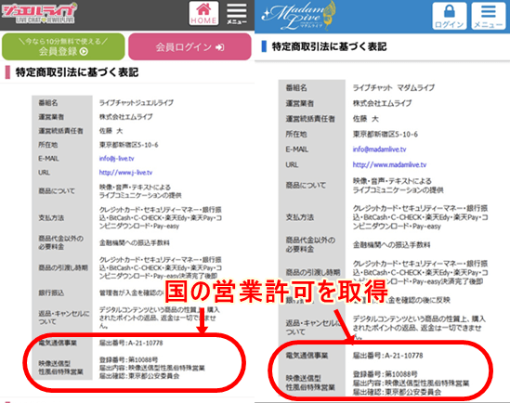The image size is (510, 403).
Task: Open http://www.j-live.tv link
Action: pos(125,173)
